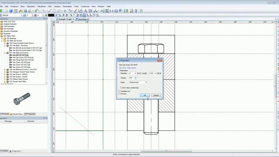Screen dimensions: 279x157
Task: Click the Print toolbar icon
Action: [30, 11]
